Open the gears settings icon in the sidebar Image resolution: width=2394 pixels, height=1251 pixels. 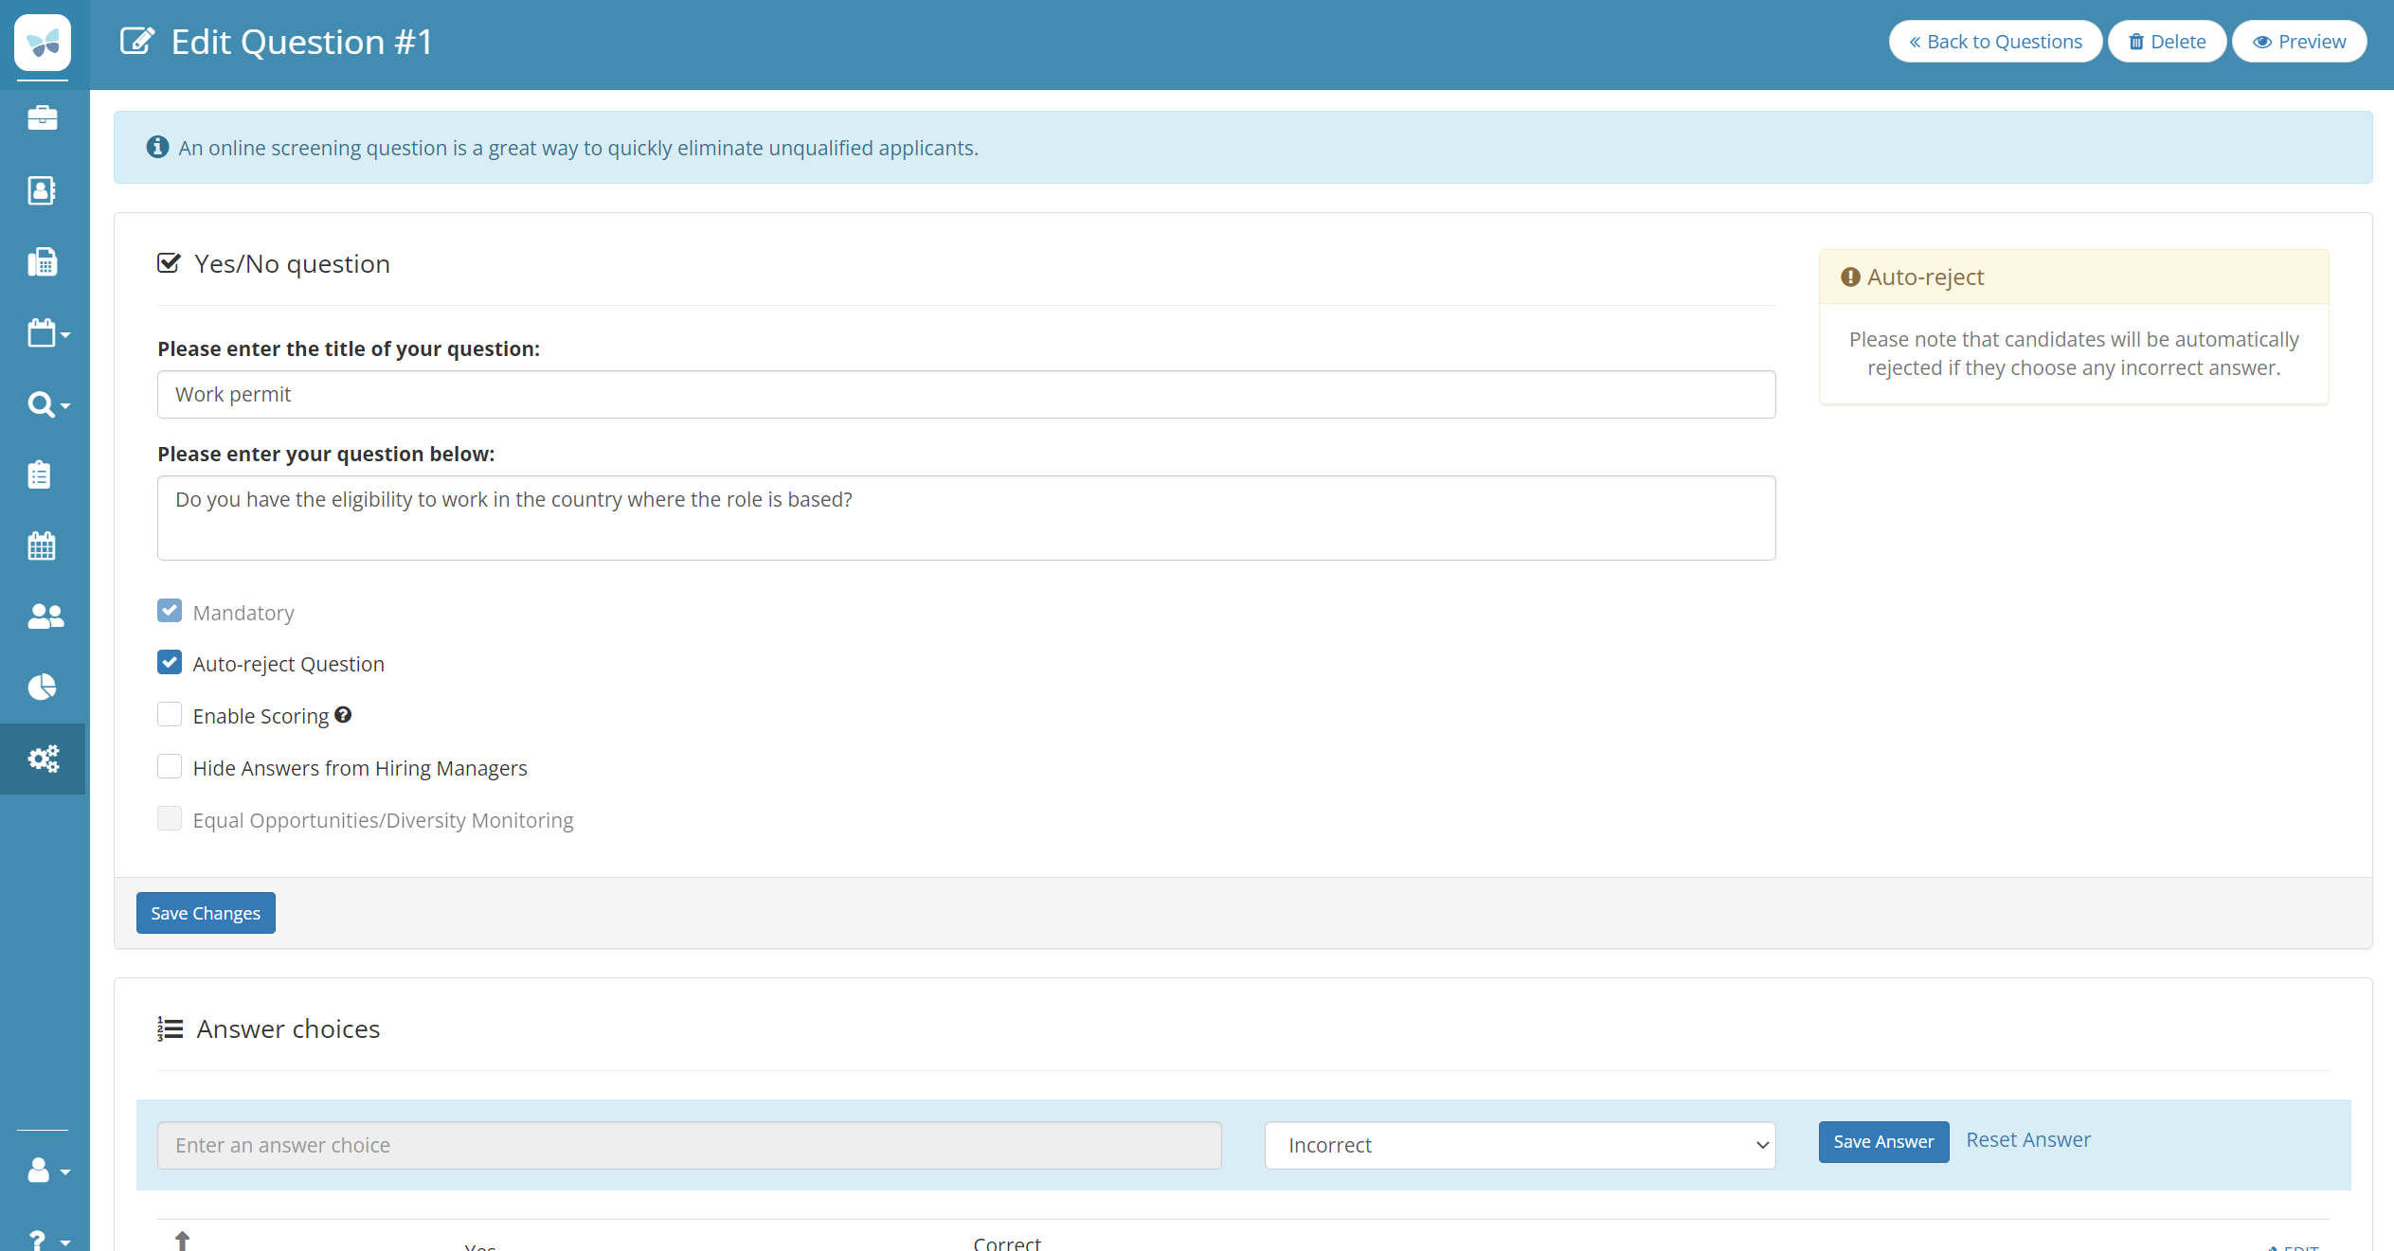43,759
